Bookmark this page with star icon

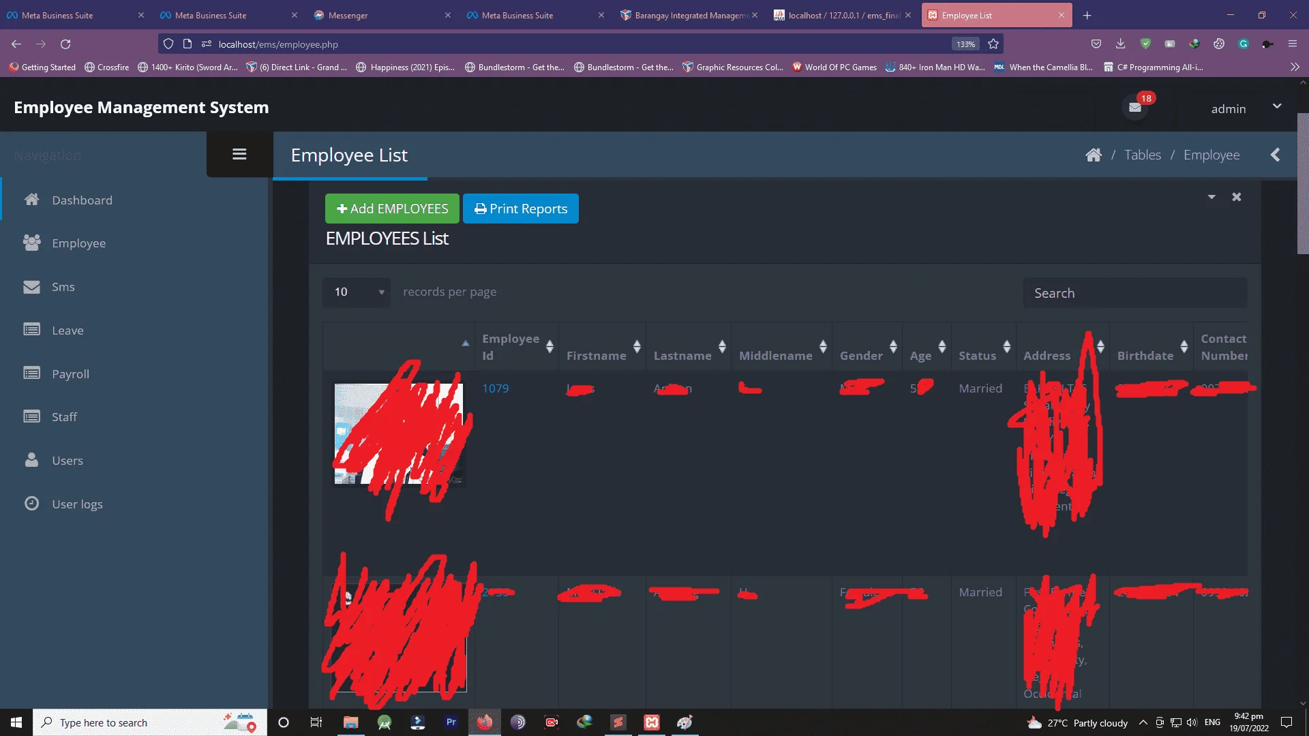[x=993, y=44]
